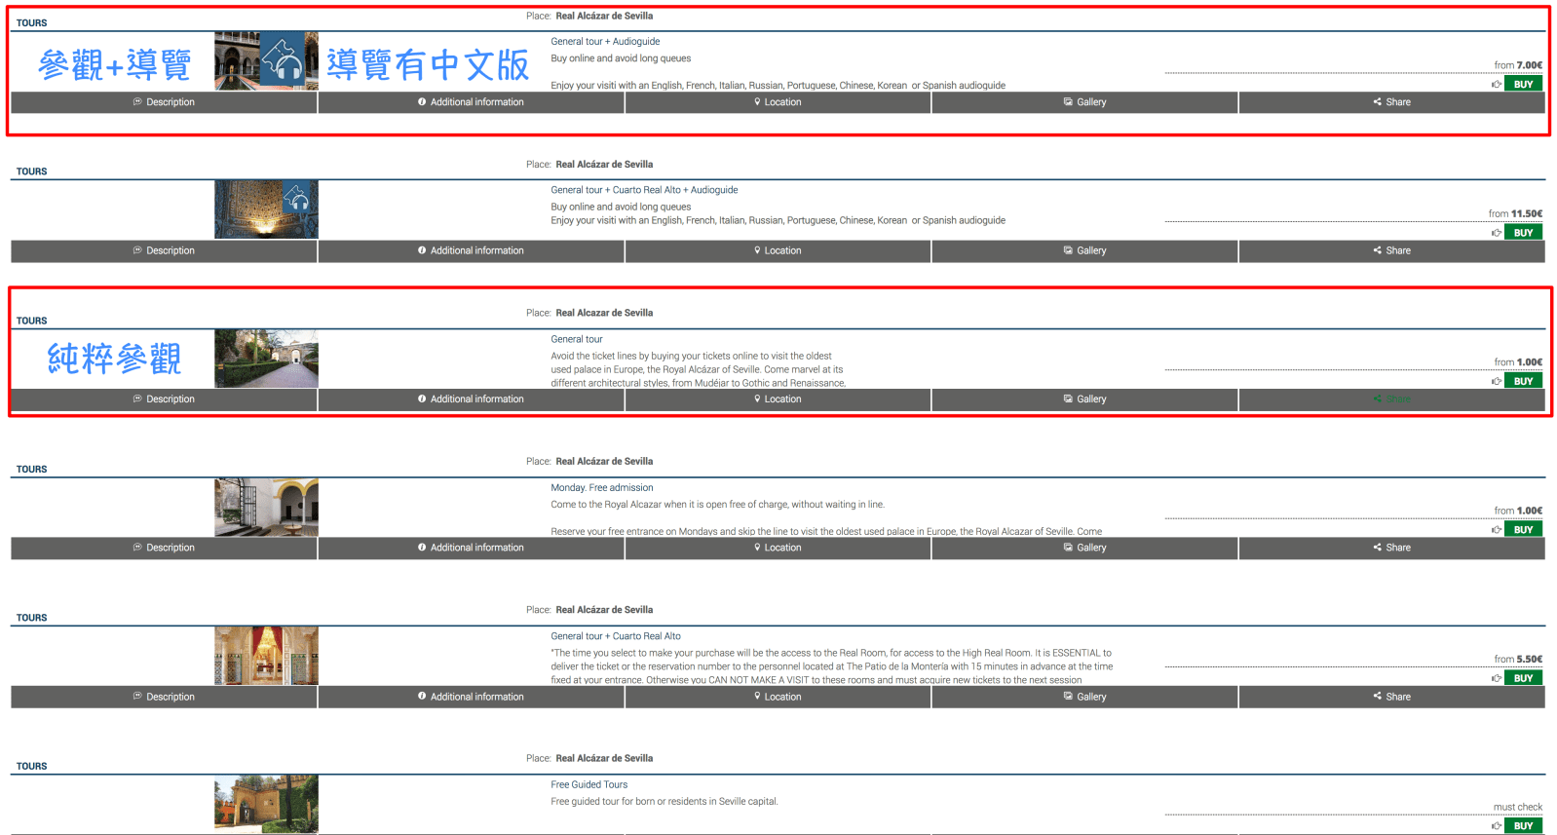Screen dimensions: 1557x835
Task: Click thumbnail of the 11.50€ Cuarto Real Alto tour
Action: (266, 209)
